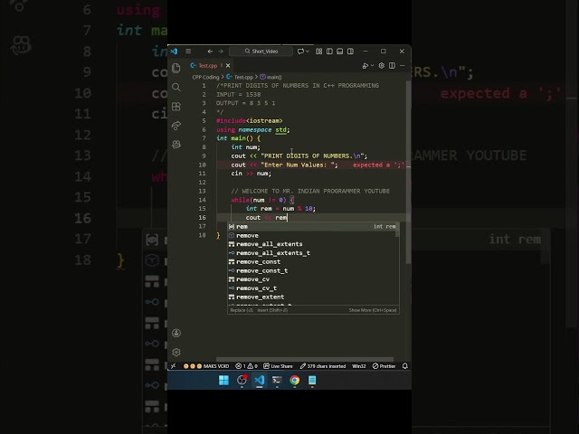Image resolution: width=579 pixels, height=434 pixels.
Task: Expand the chat dropdown arrow in title bar
Action: (x=308, y=52)
